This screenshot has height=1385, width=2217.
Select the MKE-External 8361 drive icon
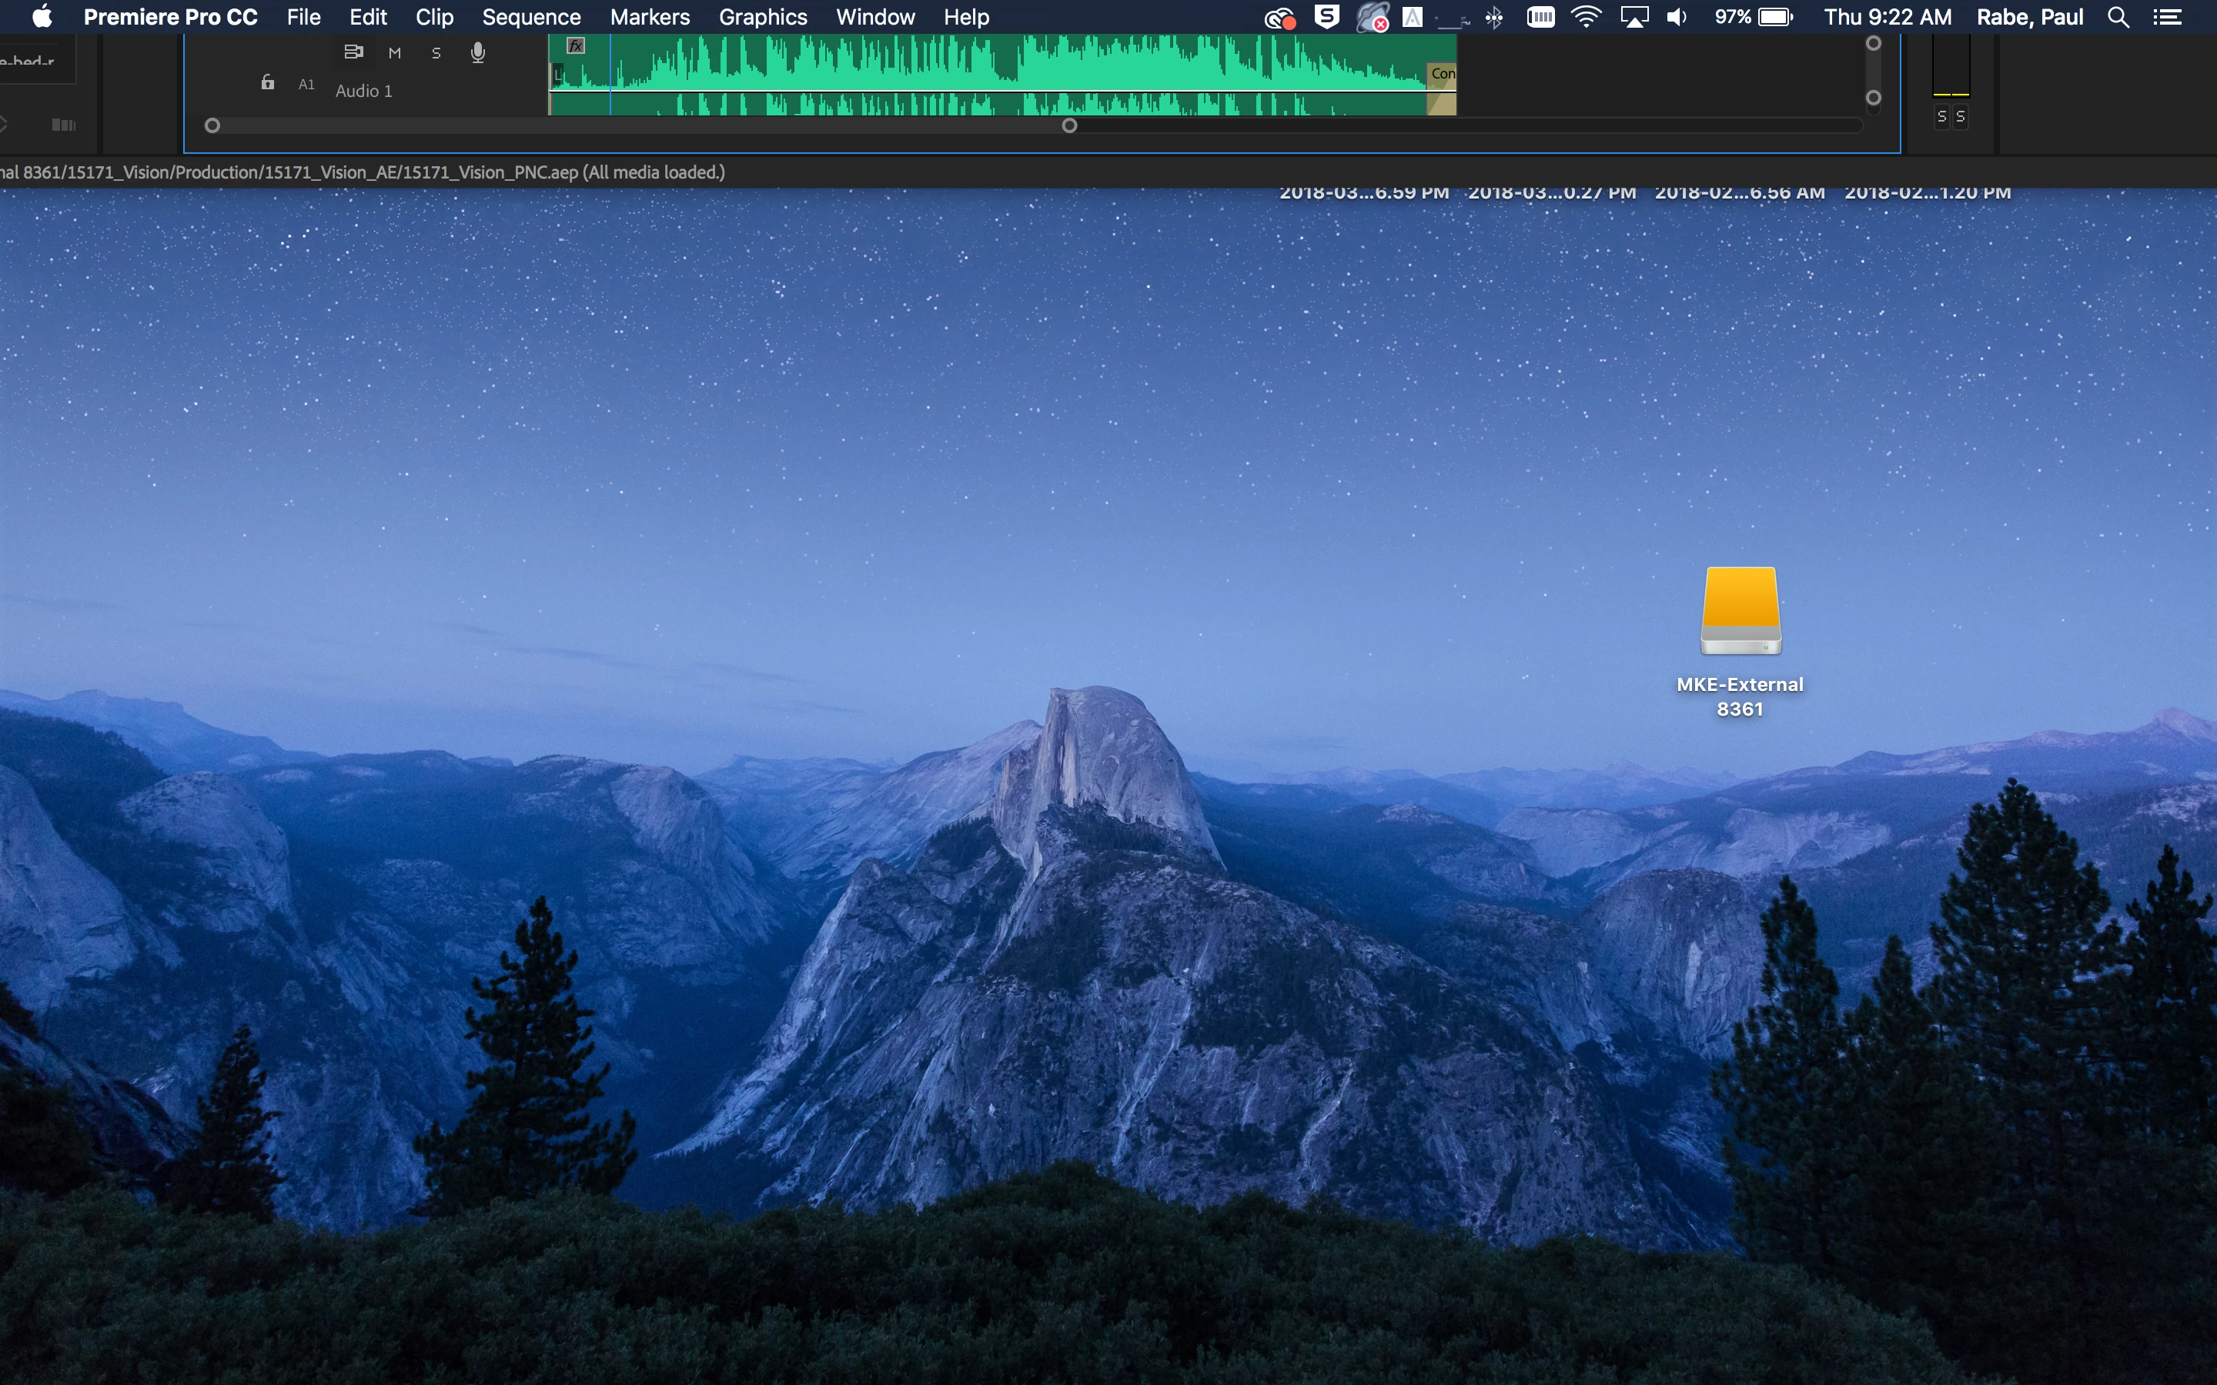(1740, 611)
